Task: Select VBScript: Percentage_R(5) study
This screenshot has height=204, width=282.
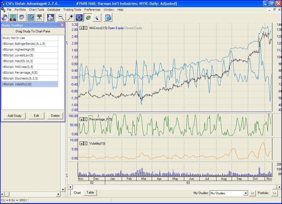Action: tap(30, 73)
